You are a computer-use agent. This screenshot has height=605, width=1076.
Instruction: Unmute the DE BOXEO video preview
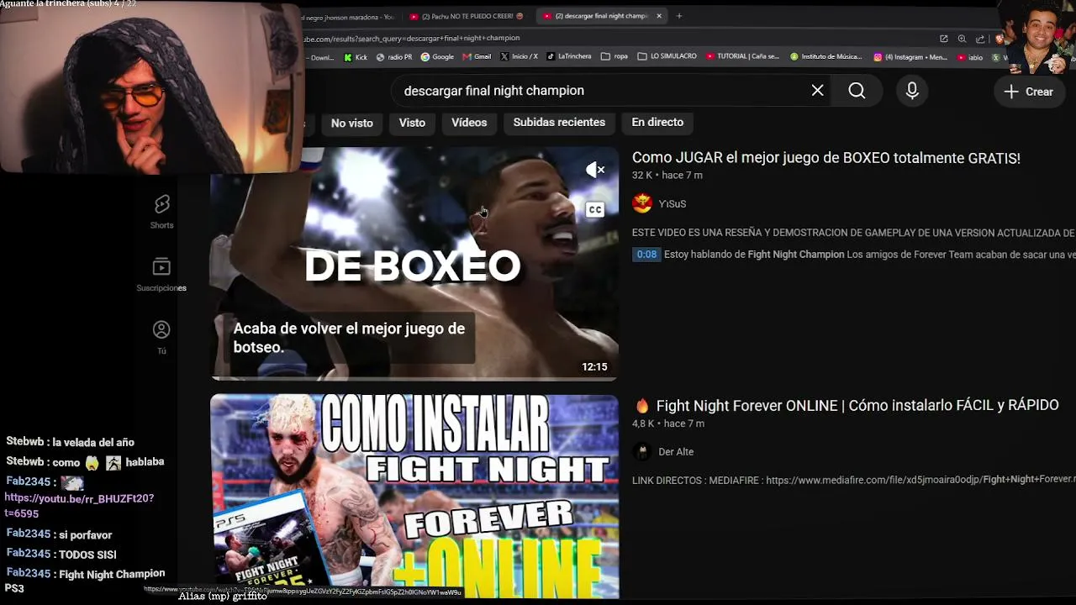pyautogui.click(x=595, y=171)
